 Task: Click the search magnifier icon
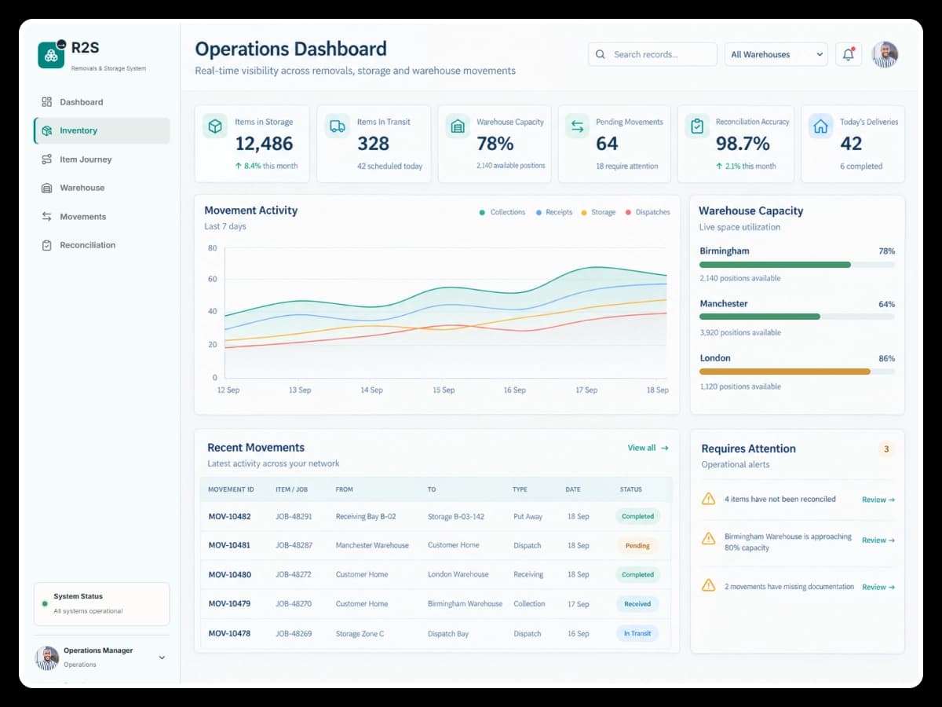coord(601,54)
